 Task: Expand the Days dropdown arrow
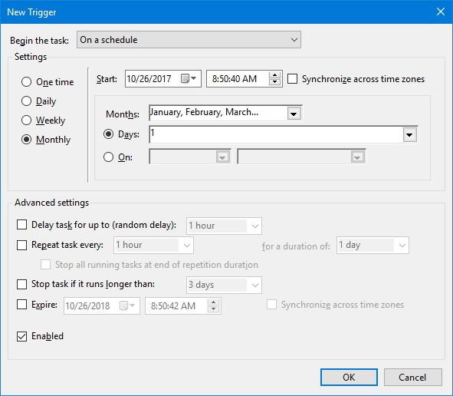pyautogui.click(x=409, y=135)
